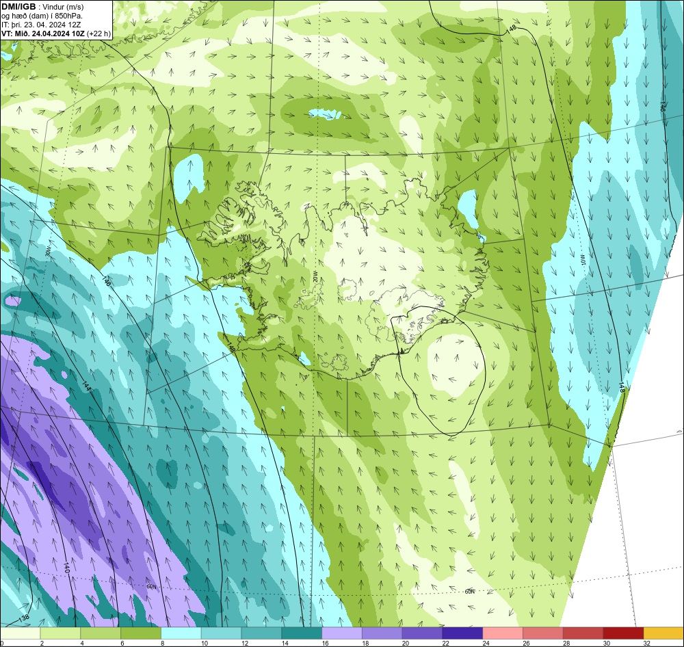Pick the 12–14 m/s teal legend swatch
The height and width of the screenshot is (647, 684).
[x=261, y=633]
